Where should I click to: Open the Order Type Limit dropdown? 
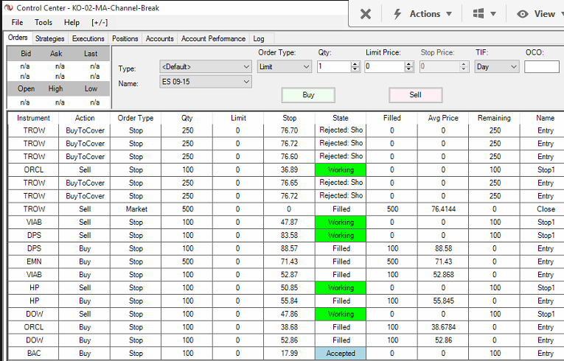click(x=284, y=66)
